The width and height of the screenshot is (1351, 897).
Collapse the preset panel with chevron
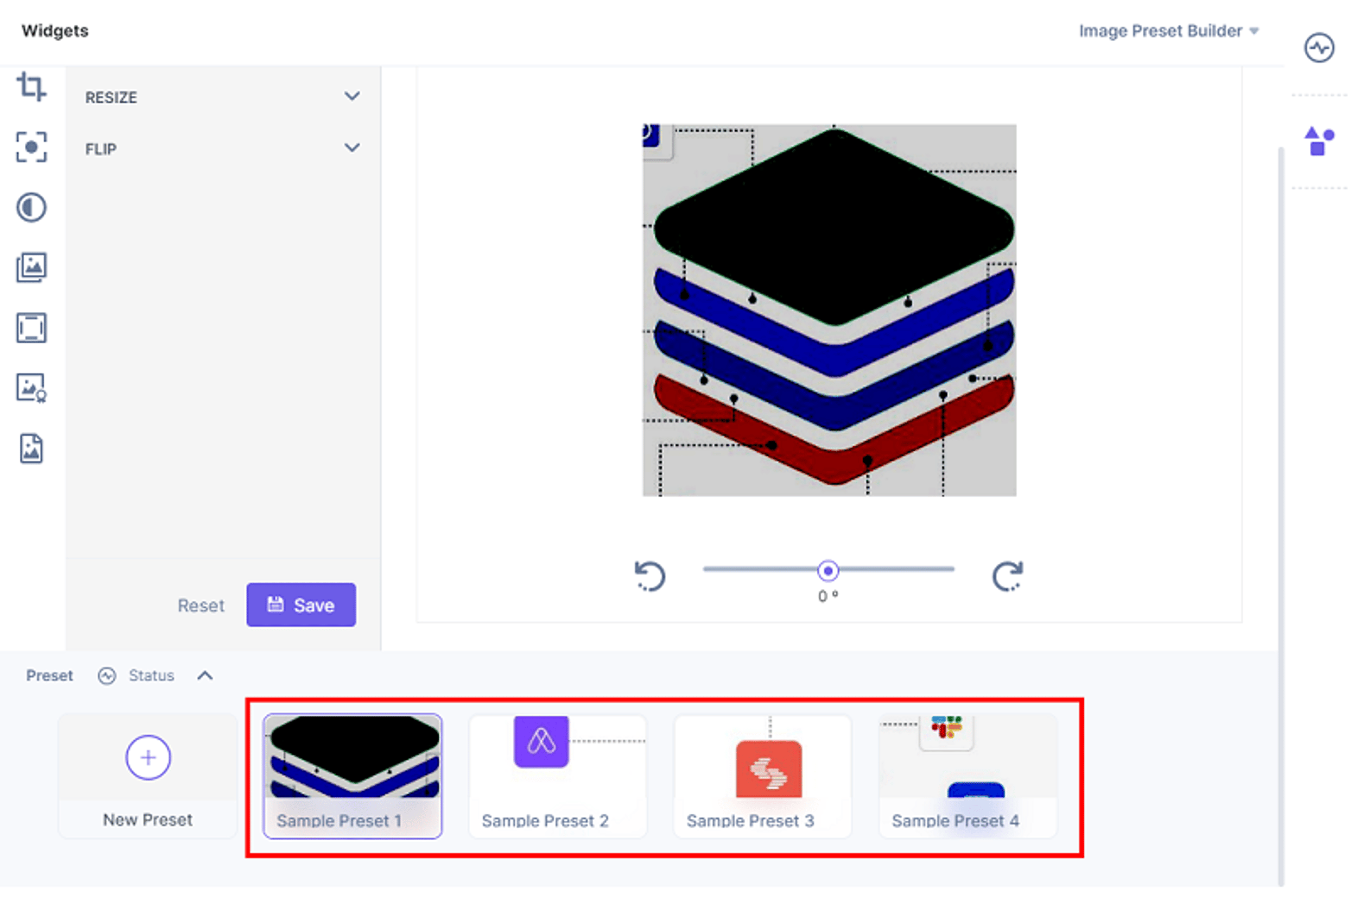[205, 676]
